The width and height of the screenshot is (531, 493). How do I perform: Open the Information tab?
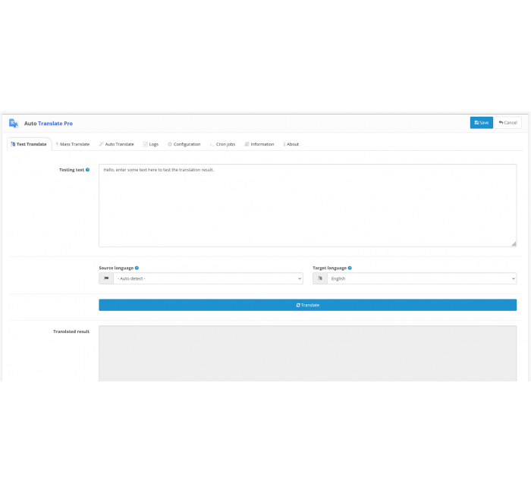[x=259, y=144]
